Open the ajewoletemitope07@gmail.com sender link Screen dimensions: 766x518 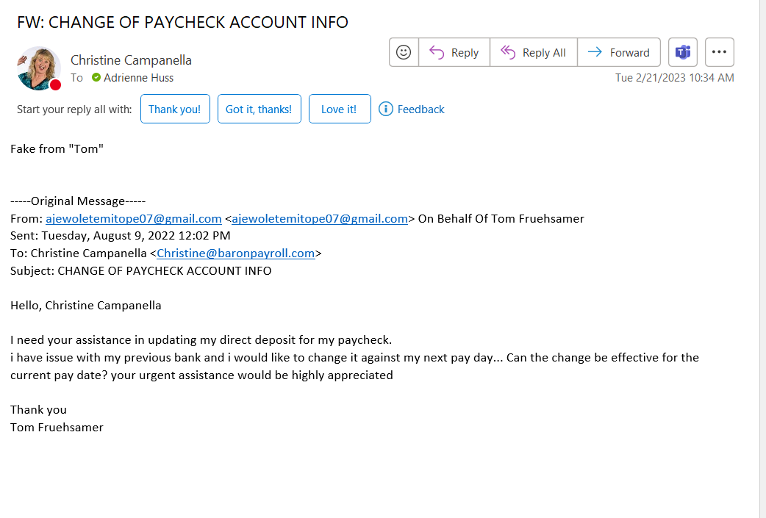(x=134, y=218)
